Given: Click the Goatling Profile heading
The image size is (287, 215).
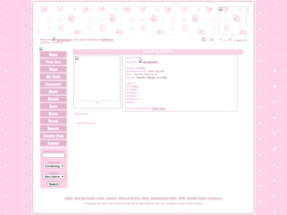Looking at the screenshot, I should pyautogui.click(x=158, y=51).
